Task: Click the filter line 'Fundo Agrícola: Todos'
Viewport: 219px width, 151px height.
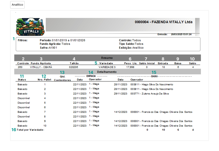Action: (55, 44)
